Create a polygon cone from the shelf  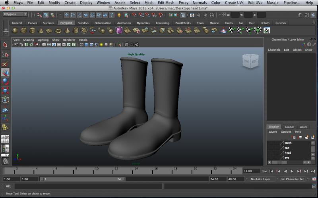(41, 30)
